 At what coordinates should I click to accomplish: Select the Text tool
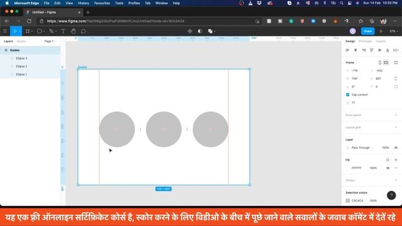(63, 31)
